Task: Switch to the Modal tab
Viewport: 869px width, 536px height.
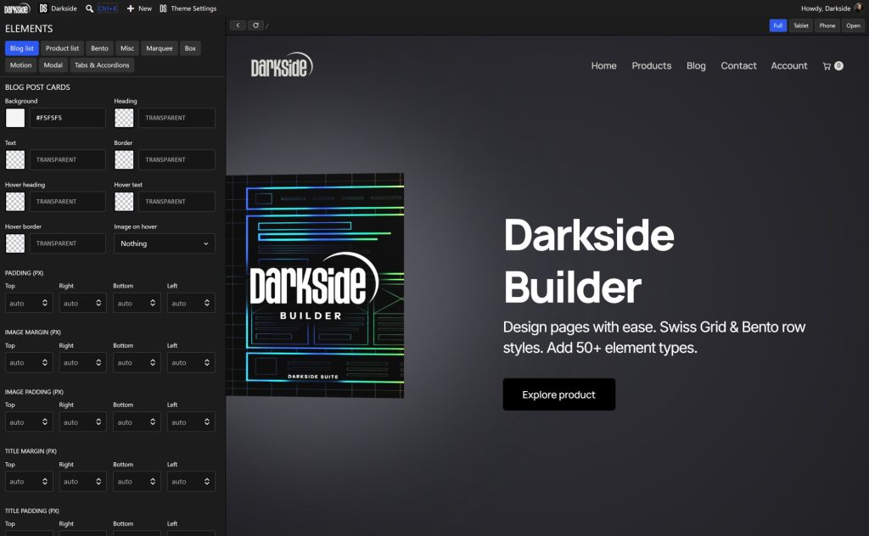Action: coord(53,64)
